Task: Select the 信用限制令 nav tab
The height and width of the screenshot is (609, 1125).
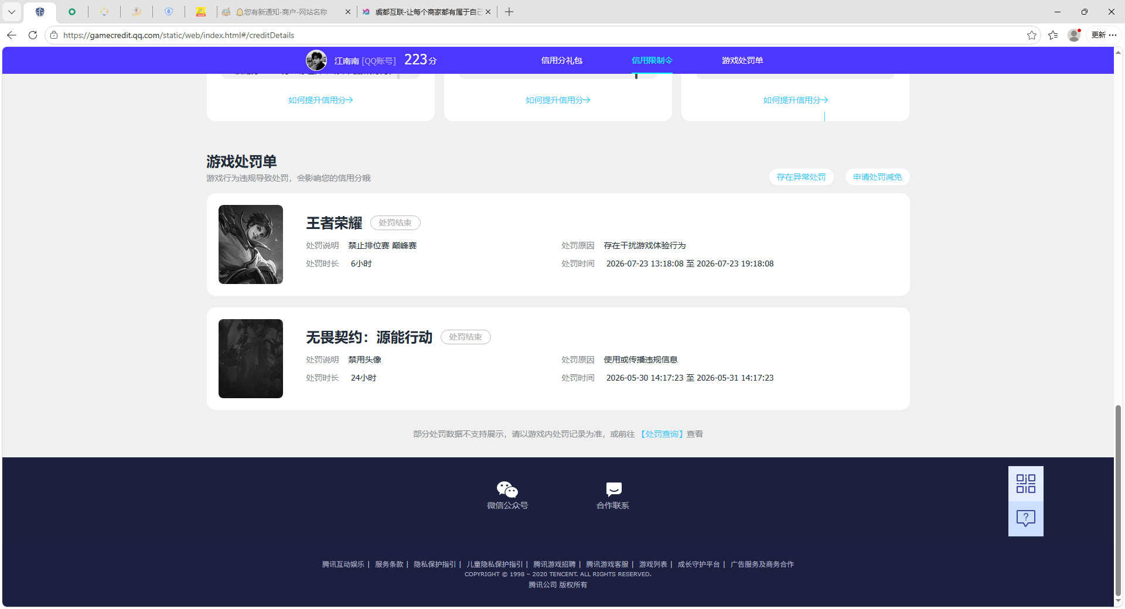Action: (652, 60)
